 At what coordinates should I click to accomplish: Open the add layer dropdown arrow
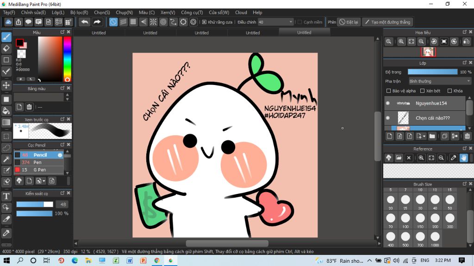(424, 137)
